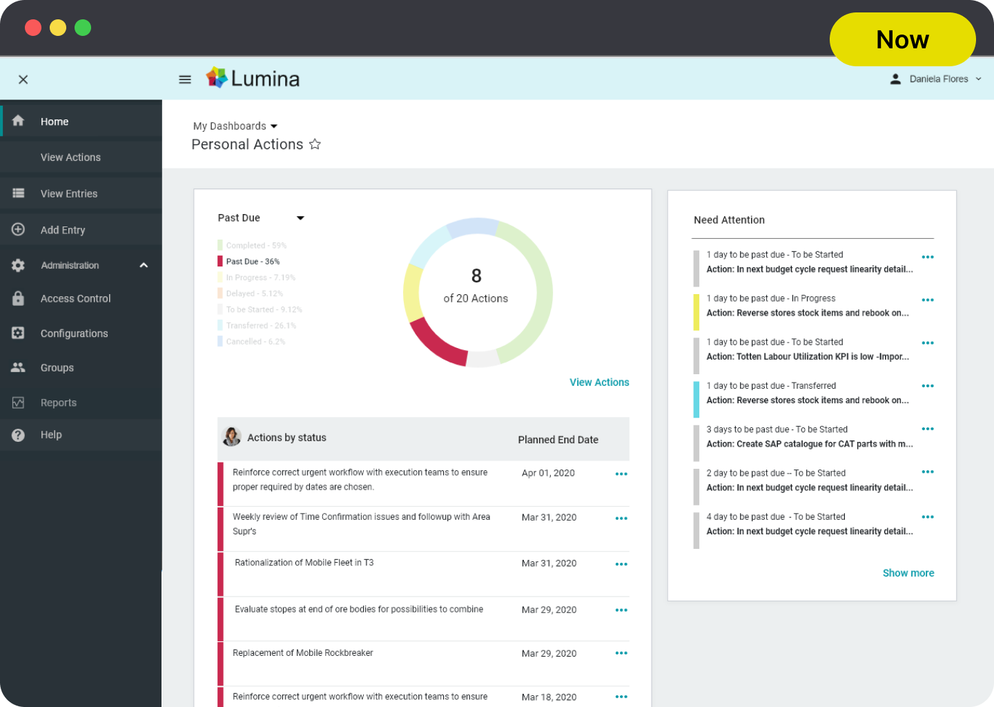This screenshot has width=994, height=707.
Task: Select the Cancelled - 6.2% legend entry
Action: pos(251,341)
